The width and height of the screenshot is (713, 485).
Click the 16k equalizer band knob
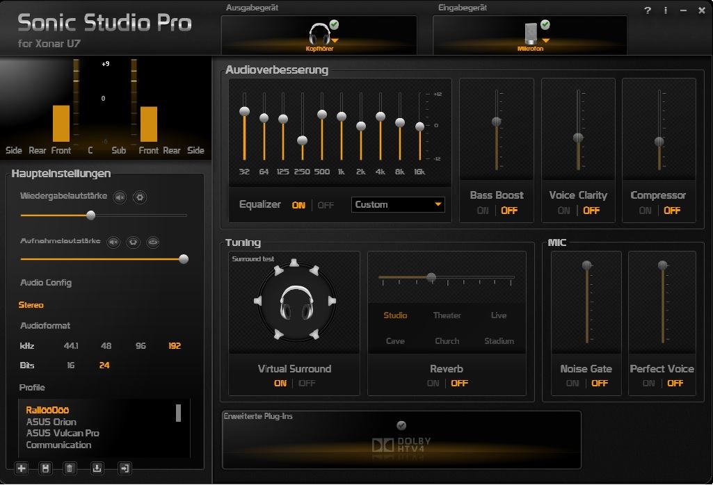pos(420,126)
